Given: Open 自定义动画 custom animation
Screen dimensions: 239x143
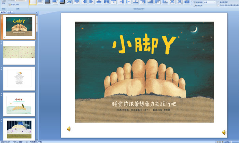Looking at the screenshot, I should [x=14, y=4].
